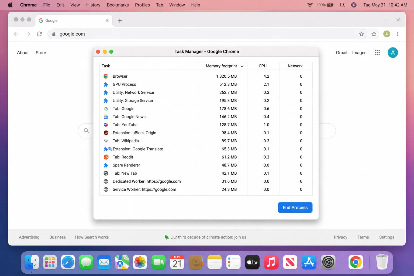Select Utility: Network Service row

click(x=206, y=92)
